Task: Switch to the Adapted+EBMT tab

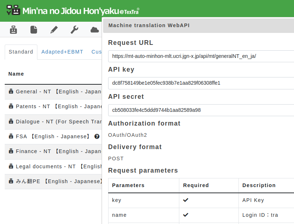Action: (x=62, y=52)
